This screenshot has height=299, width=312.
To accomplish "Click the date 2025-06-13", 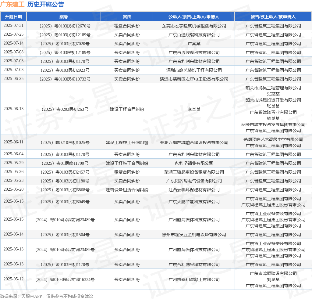I will click(13, 109).
